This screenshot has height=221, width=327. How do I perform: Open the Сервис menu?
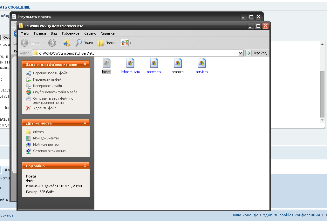pos(90,33)
